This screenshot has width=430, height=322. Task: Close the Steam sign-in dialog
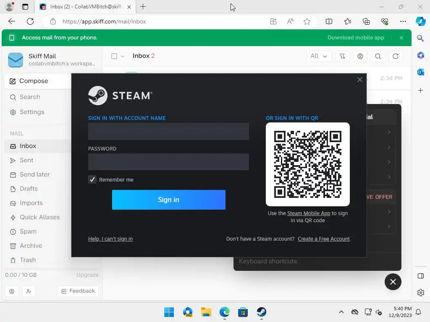click(x=360, y=80)
